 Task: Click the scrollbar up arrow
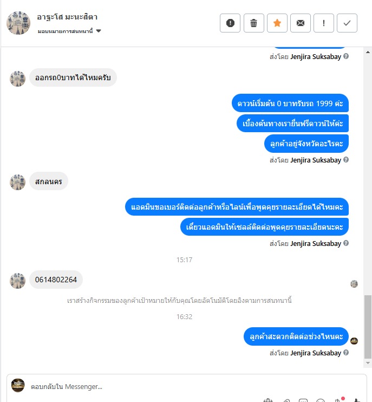[368, 52]
